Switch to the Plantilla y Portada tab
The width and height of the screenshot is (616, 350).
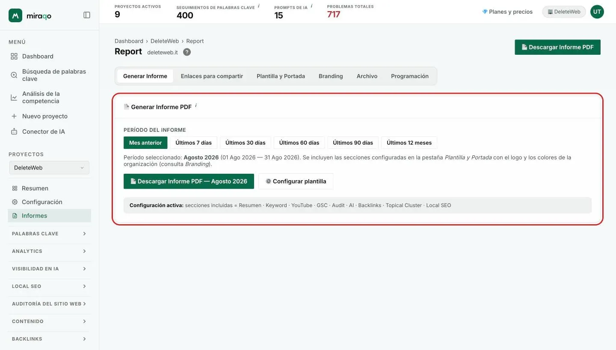(x=281, y=76)
